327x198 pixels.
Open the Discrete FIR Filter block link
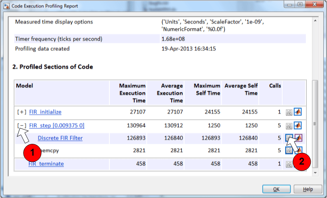pos(60,138)
